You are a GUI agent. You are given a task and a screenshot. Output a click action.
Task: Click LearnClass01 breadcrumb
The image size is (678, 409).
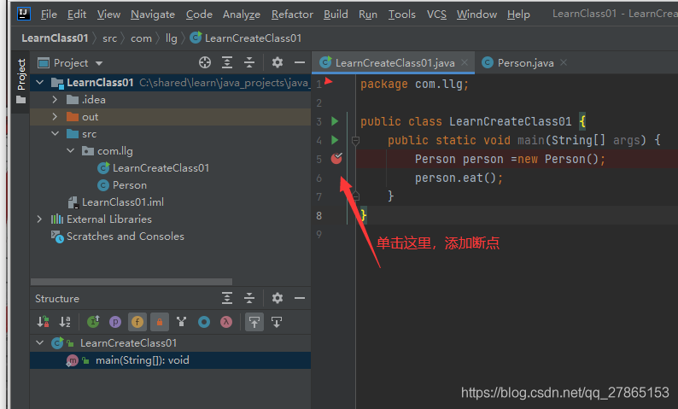tap(55, 38)
